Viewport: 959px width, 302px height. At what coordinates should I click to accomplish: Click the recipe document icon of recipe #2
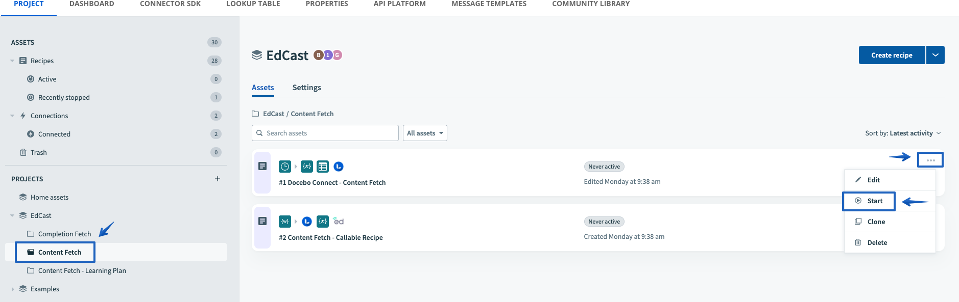(x=262, y=221)
